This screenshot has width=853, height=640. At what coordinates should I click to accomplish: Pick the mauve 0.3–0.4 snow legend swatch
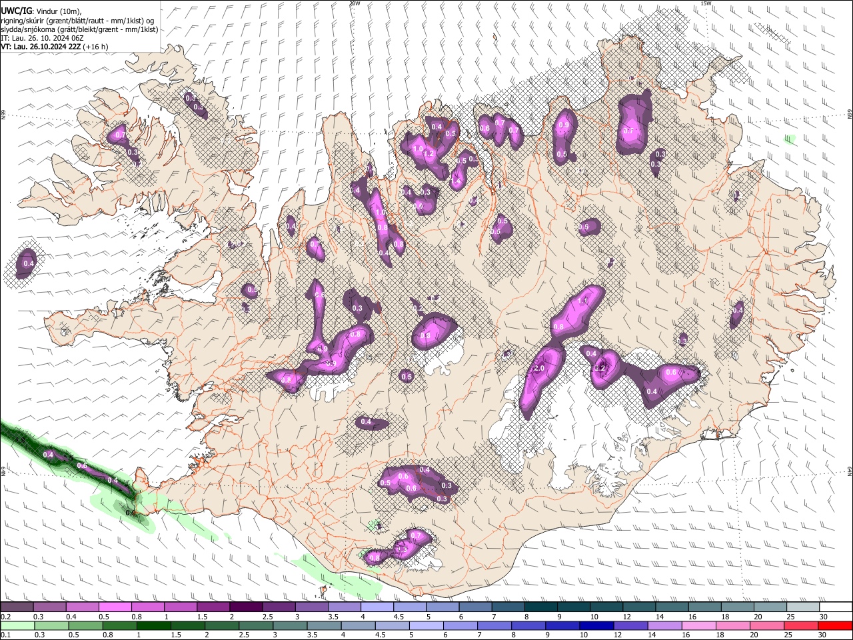point(50,607)
